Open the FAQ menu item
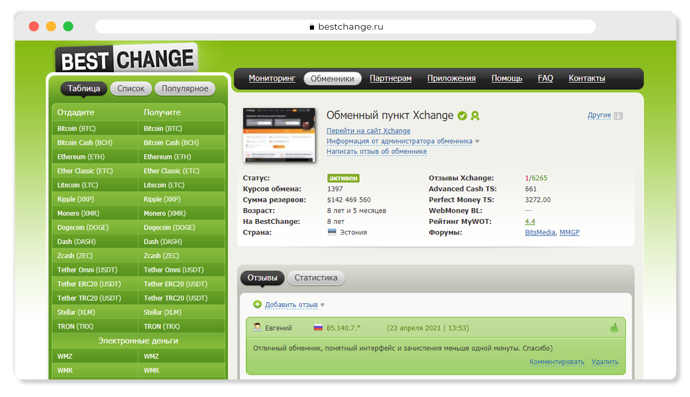Viewport: 690px width, 397px height. [545, 78]
